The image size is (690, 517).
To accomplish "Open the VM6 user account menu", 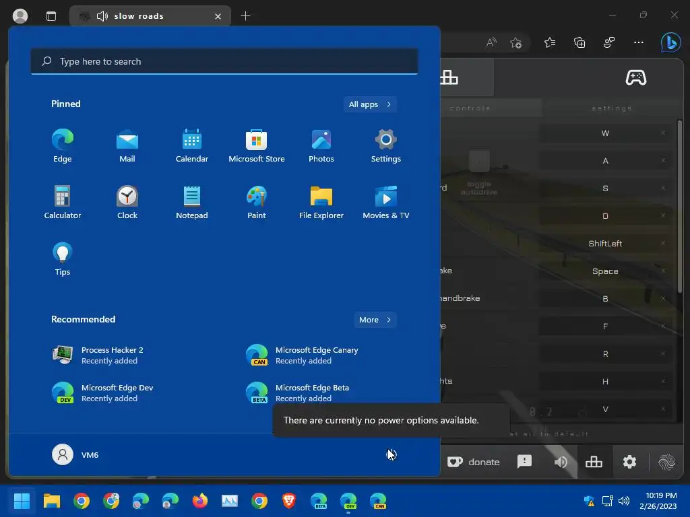I will point(75,454).
